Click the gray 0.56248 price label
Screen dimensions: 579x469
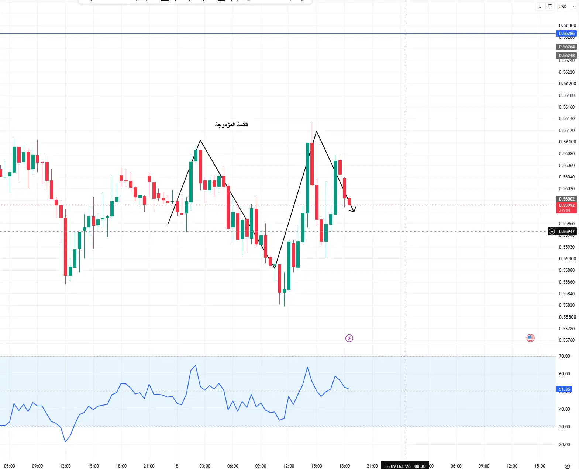pos(566,56)
